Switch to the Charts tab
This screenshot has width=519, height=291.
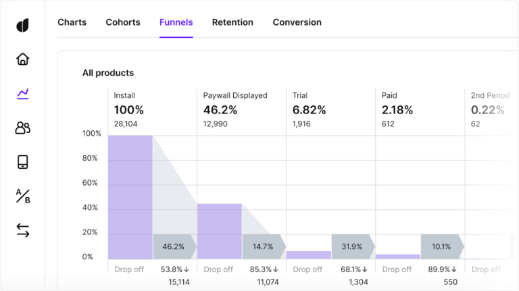coord(72,22)
